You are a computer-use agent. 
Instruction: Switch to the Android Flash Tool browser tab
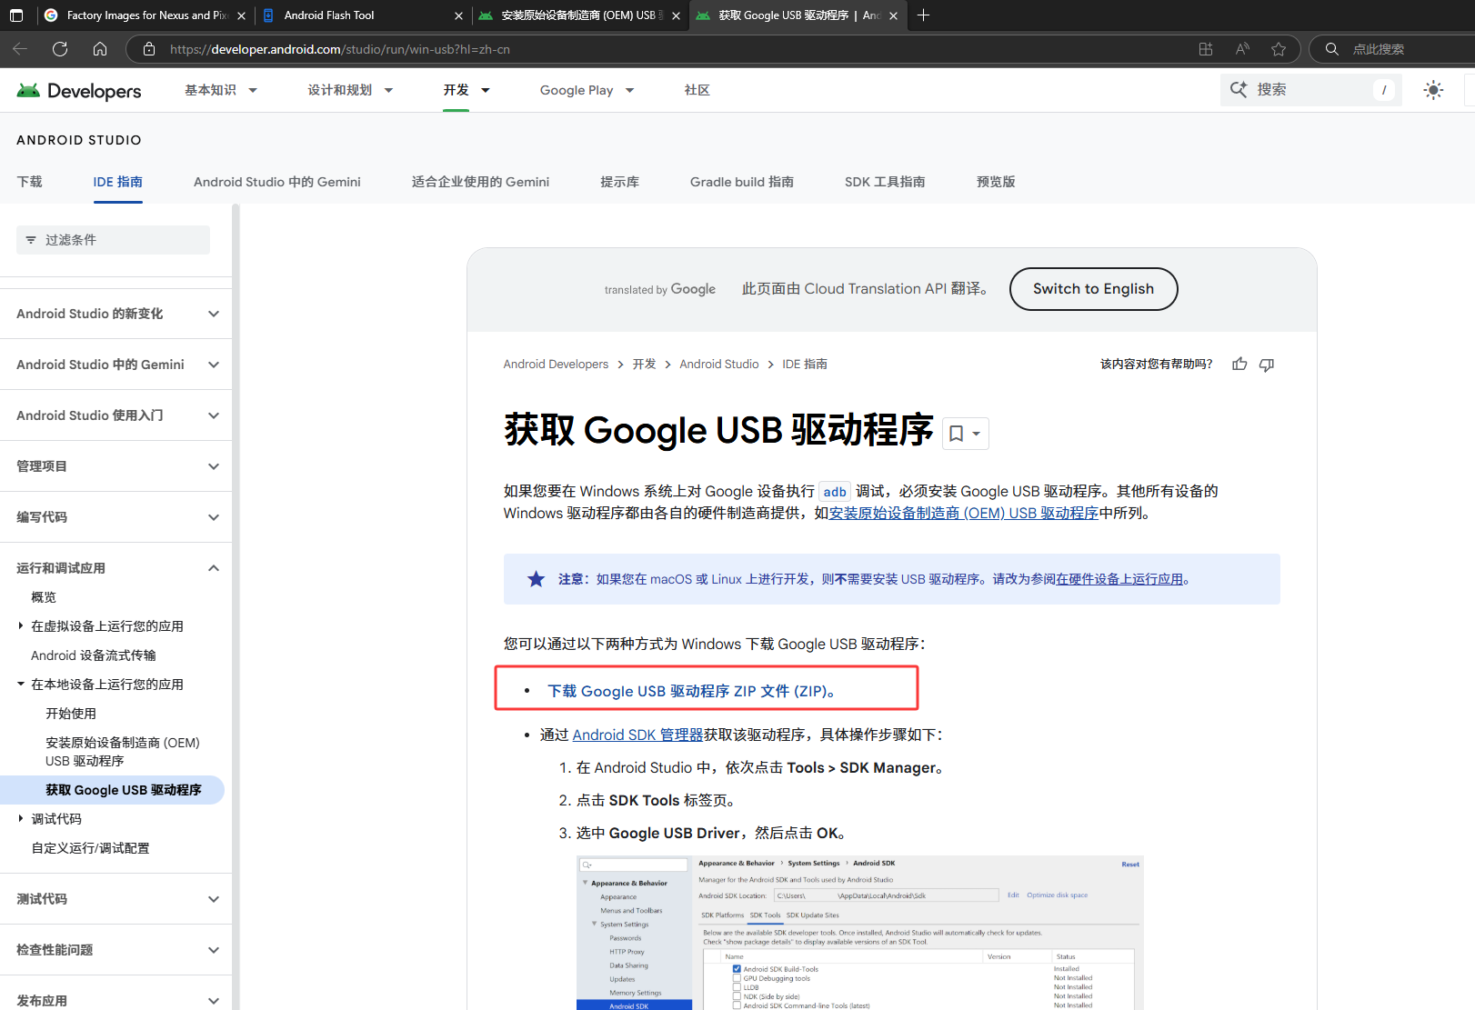click(361, 15)
